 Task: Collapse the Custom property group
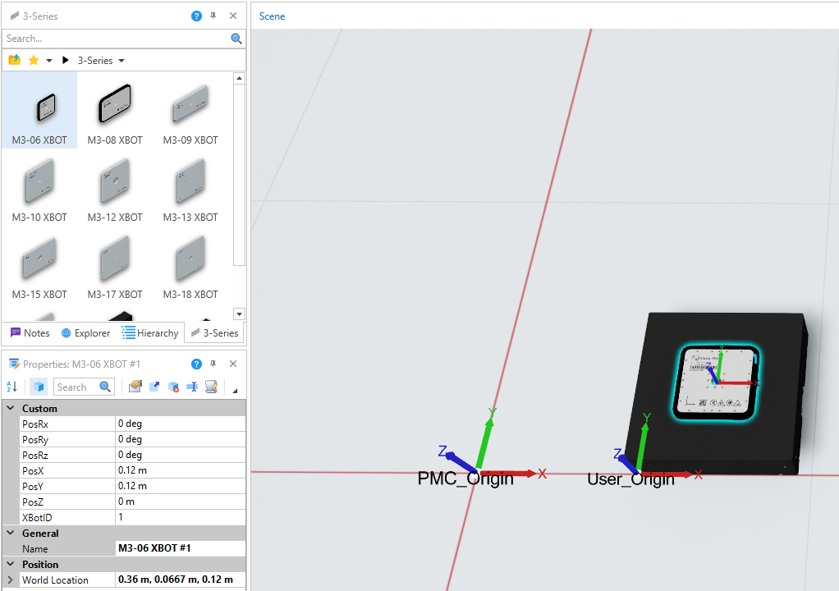pos(10,408)
